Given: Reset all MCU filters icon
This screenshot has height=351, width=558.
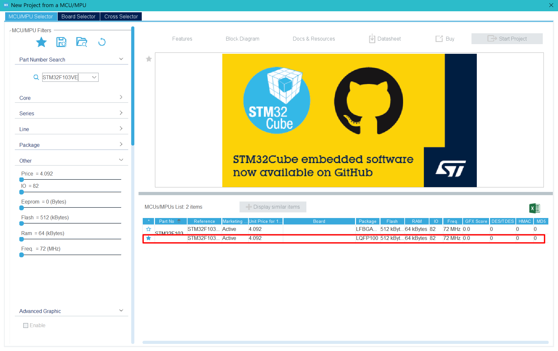Looking at the screenshot, I should pyautogui.click(x=102, y=42).
